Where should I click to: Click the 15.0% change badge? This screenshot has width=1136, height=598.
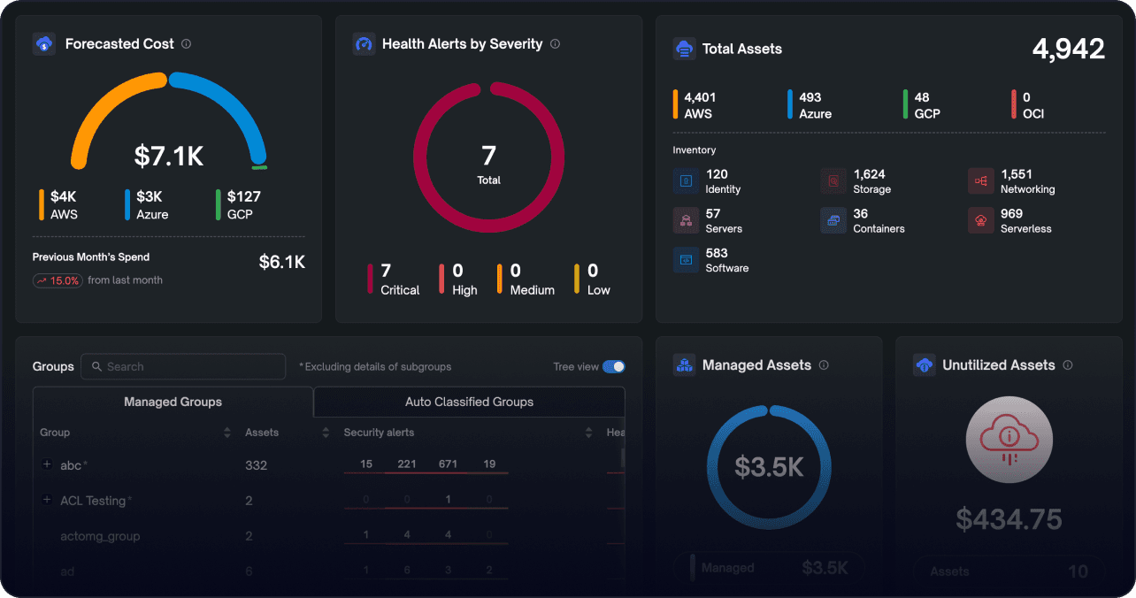click(x=58, y=280)
